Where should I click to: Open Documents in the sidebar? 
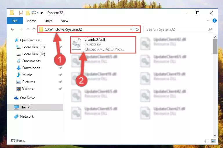[x=31, y=61]
